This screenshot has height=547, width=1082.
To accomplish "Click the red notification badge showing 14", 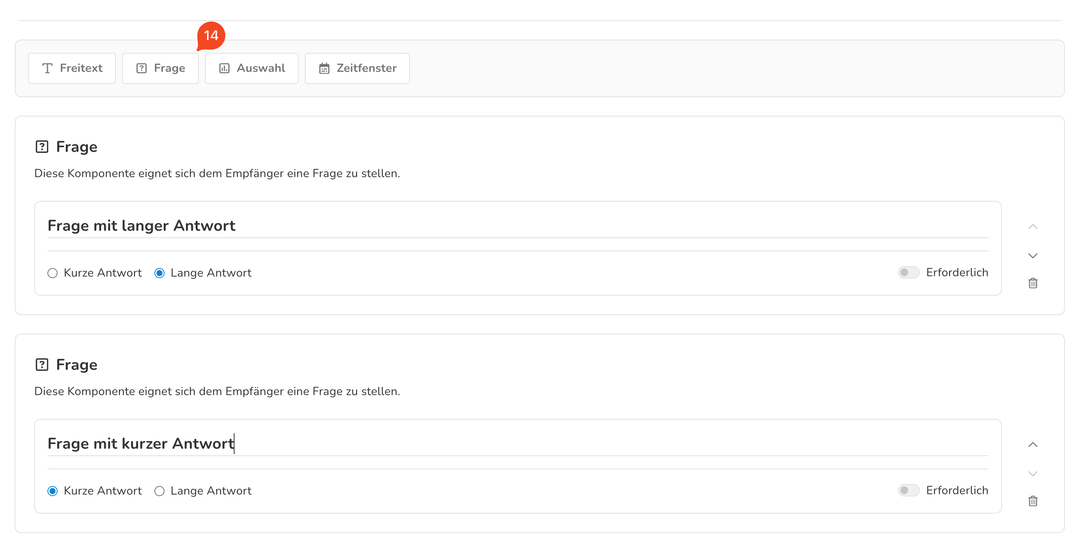I will click(211, 35).
